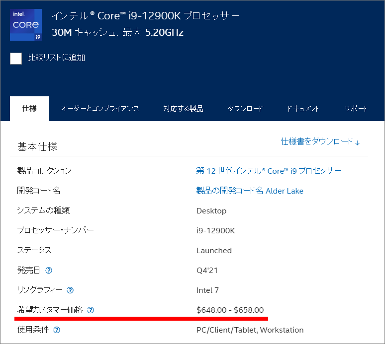Click the ステータス label
The image size is (385, 344).
[34, 250]
